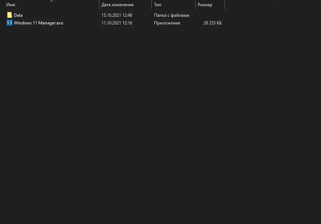Click the date 15.10.2021 12:48
Viewport: 321px width, 224px height.
click(x=117, y=15)
